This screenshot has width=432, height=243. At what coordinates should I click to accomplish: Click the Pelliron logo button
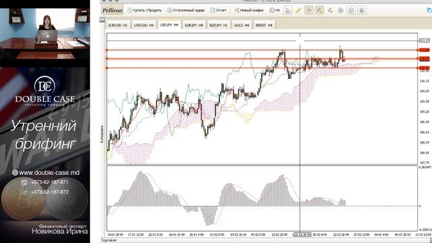(113, 10)
